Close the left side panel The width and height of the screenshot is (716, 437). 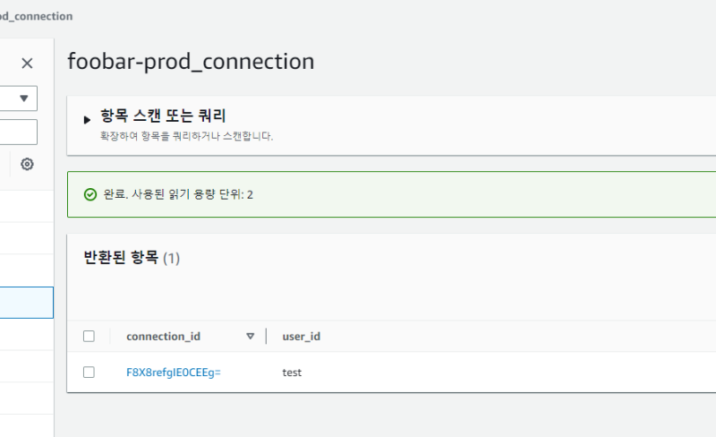pos(27,63)
